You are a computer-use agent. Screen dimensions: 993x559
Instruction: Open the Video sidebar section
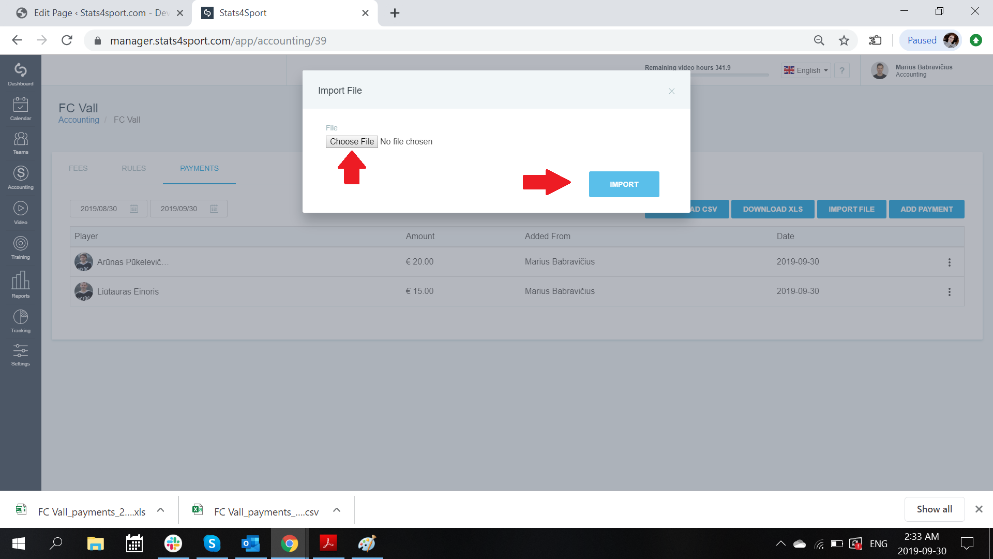coord(21,213)
